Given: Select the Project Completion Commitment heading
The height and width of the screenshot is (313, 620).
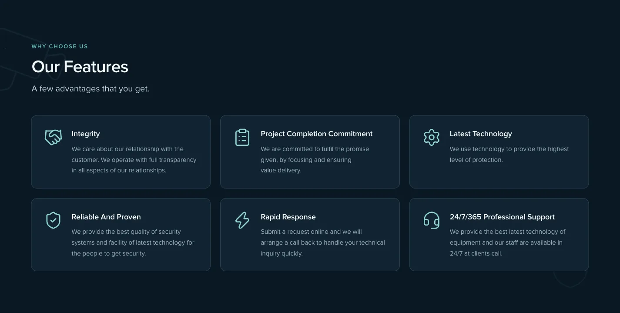Looking at the screenshot, I should click(x=317, y=134).
